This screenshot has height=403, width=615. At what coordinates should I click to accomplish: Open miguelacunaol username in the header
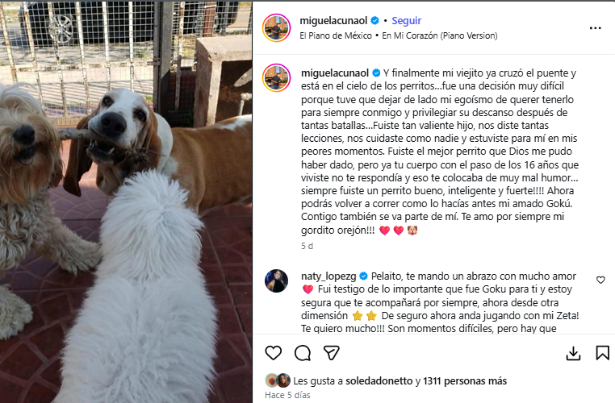[333, 20]
